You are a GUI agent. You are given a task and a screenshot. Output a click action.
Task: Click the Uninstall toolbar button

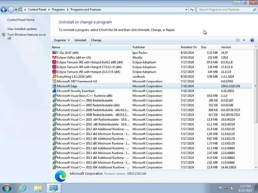click(80, 40)
